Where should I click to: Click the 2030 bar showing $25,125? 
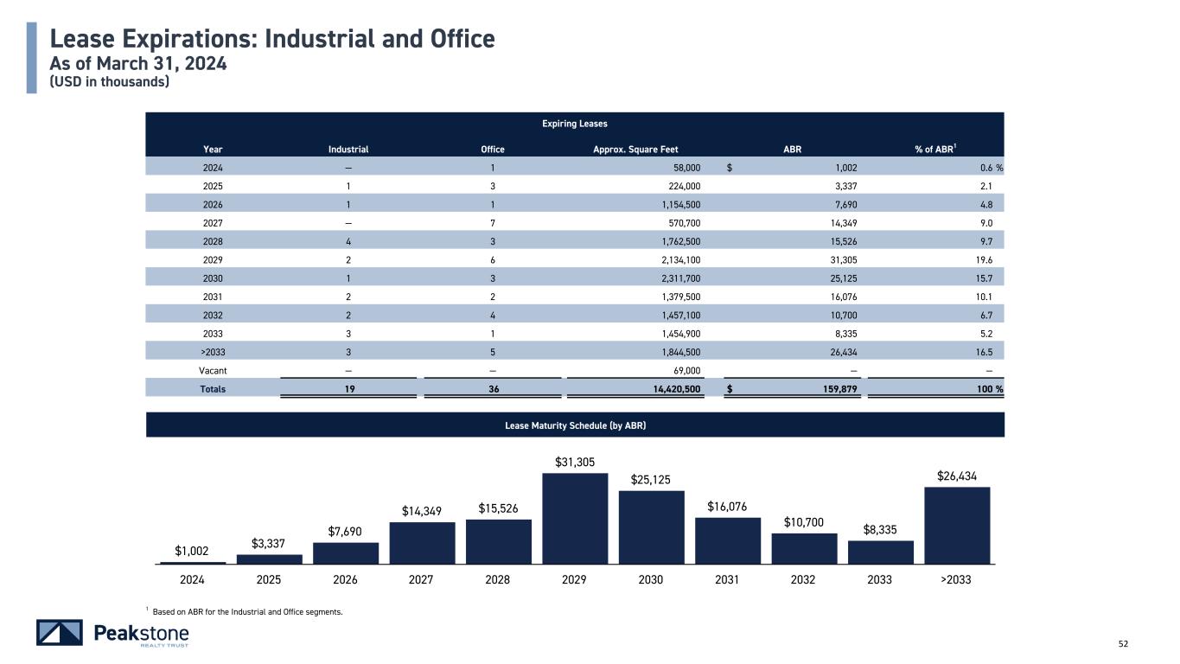click(651, 527)
